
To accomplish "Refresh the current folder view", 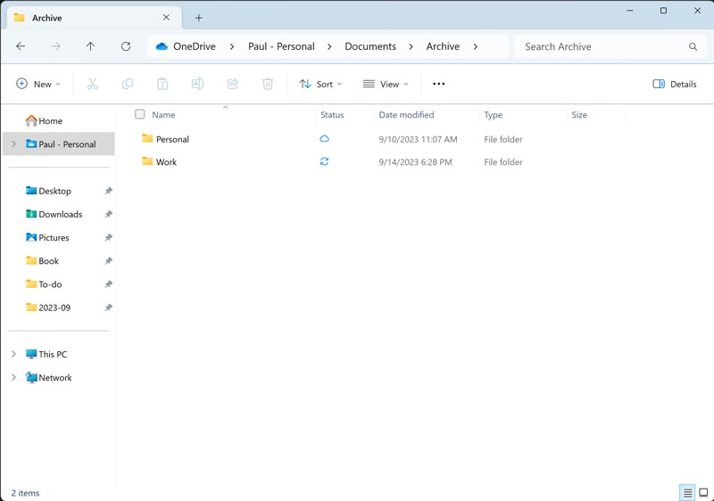I will (126, 46).
